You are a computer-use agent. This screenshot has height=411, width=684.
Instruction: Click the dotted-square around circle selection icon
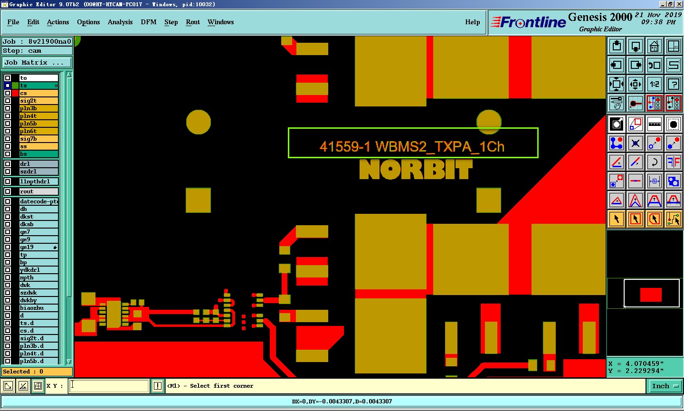point(674,124)
